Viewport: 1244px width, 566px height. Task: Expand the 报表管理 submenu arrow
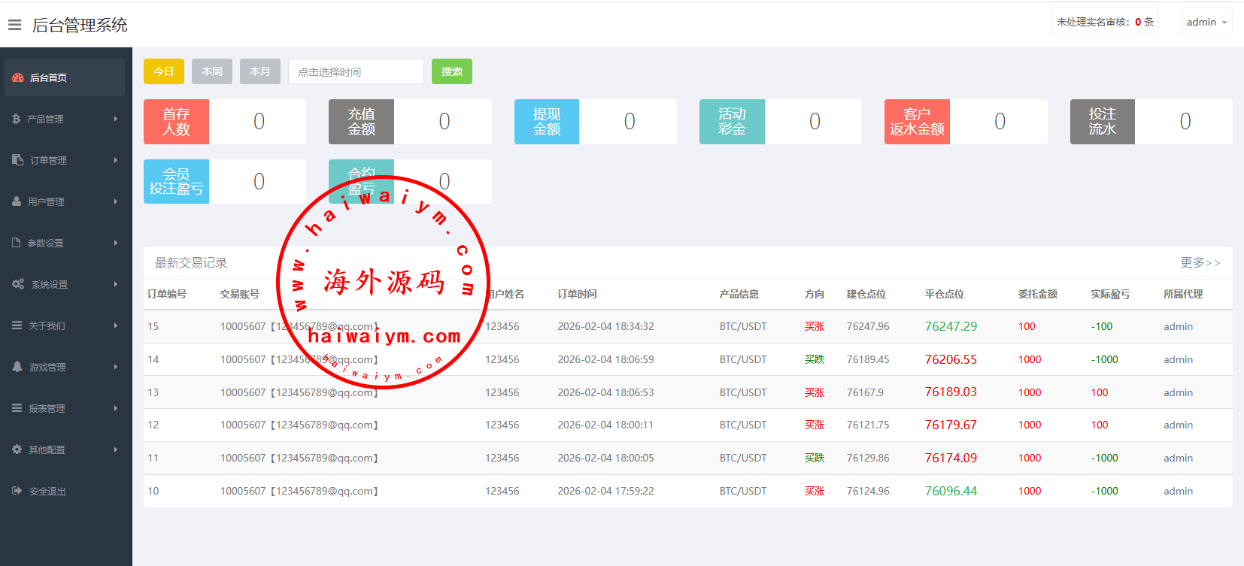(116, 408)
